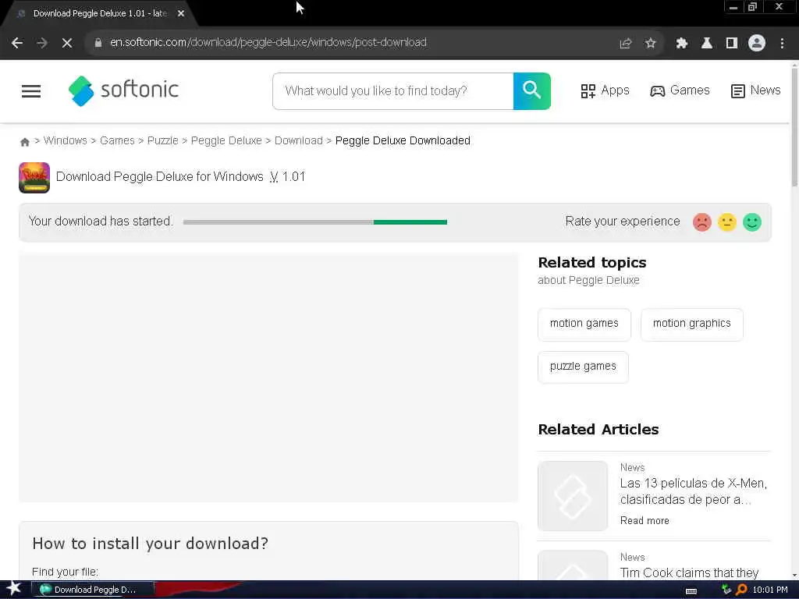
Task: Open the Extensions puzzle icon
Action: coord(681,43)
